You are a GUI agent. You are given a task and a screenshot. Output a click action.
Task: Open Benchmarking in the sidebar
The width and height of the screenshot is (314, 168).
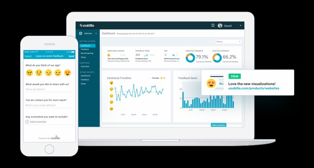click(x=87, y=53)
